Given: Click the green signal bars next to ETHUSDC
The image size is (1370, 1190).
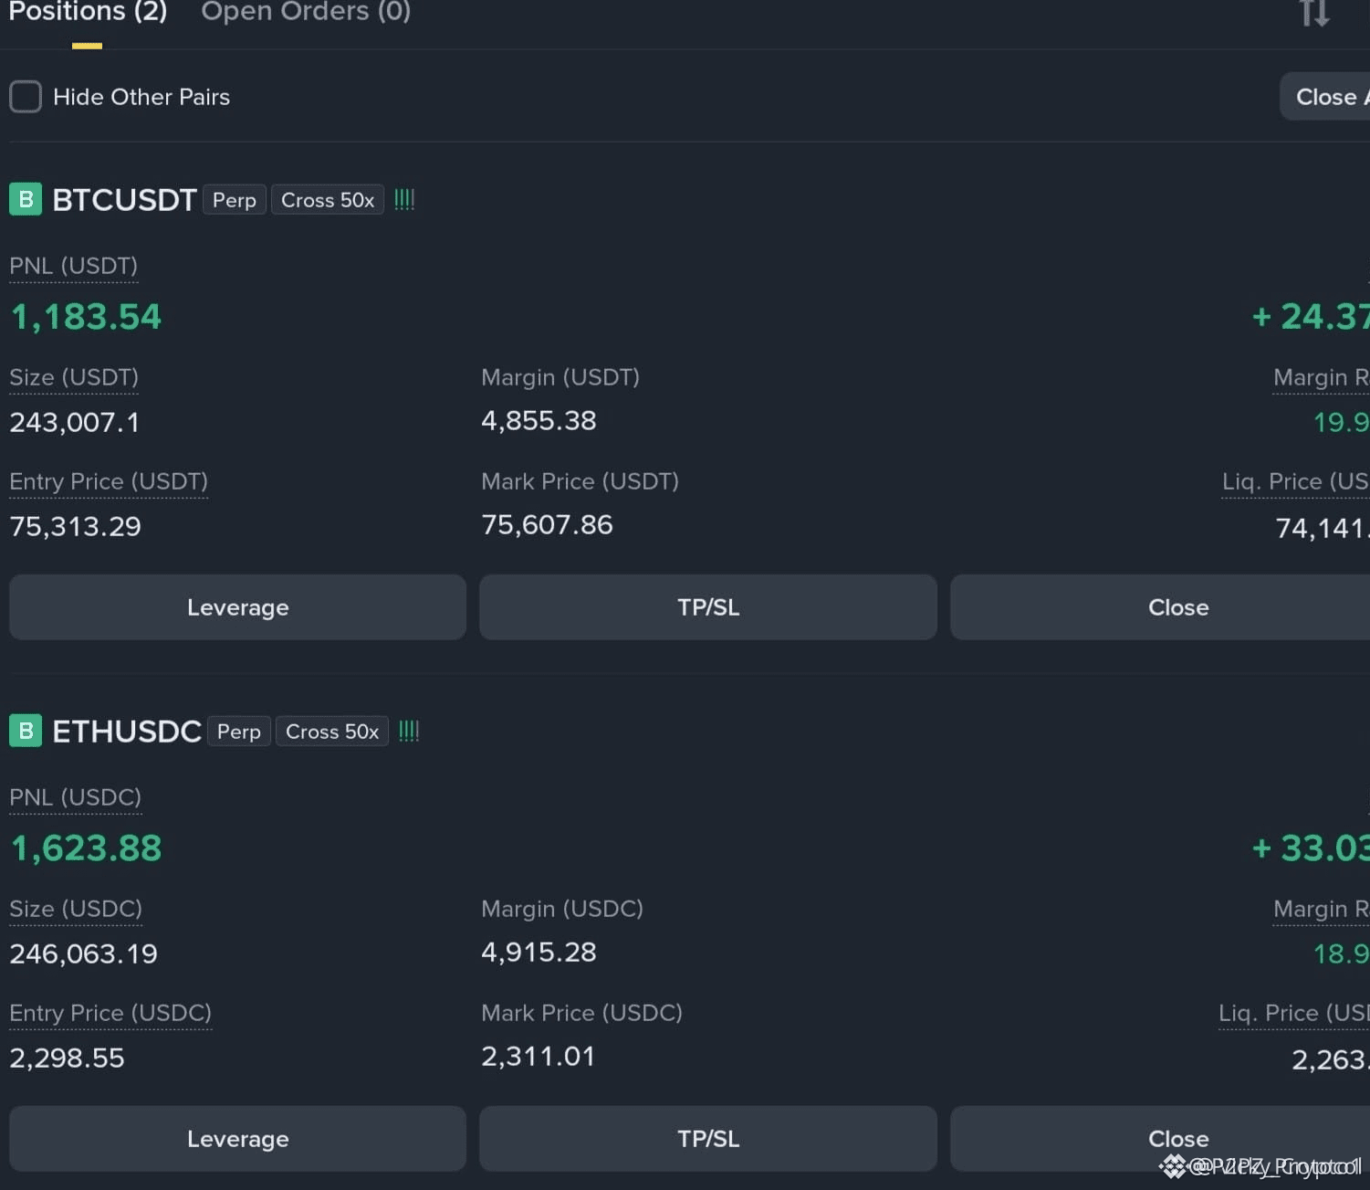Looking at the screenshot, I should [x=409, y=731].
